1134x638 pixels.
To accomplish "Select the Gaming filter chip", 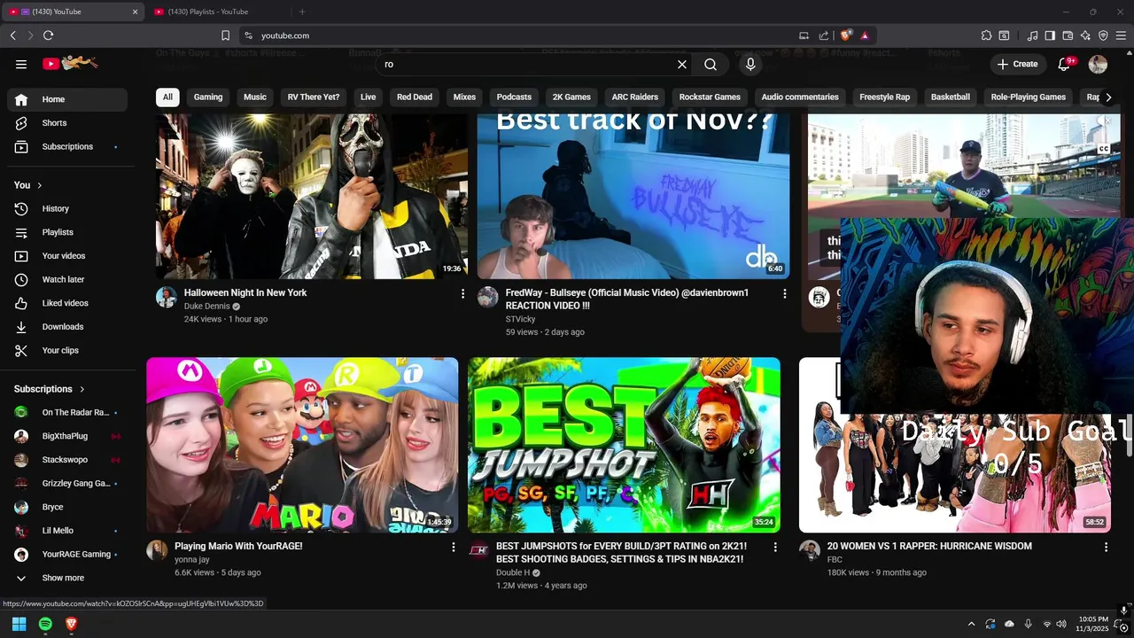I will tap(208, 97).
